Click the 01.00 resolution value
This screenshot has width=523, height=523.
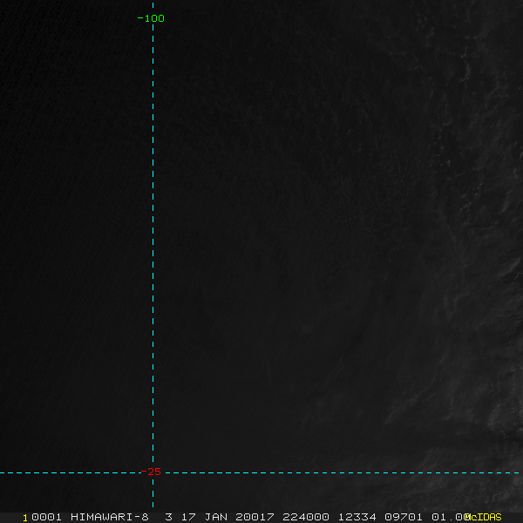click(450, 517)
